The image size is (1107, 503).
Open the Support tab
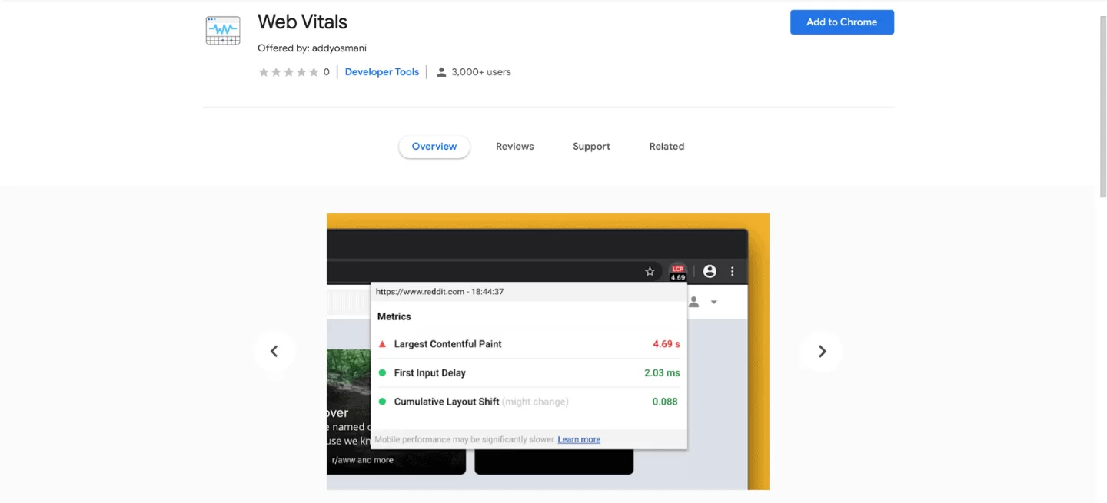pos(591,147)
